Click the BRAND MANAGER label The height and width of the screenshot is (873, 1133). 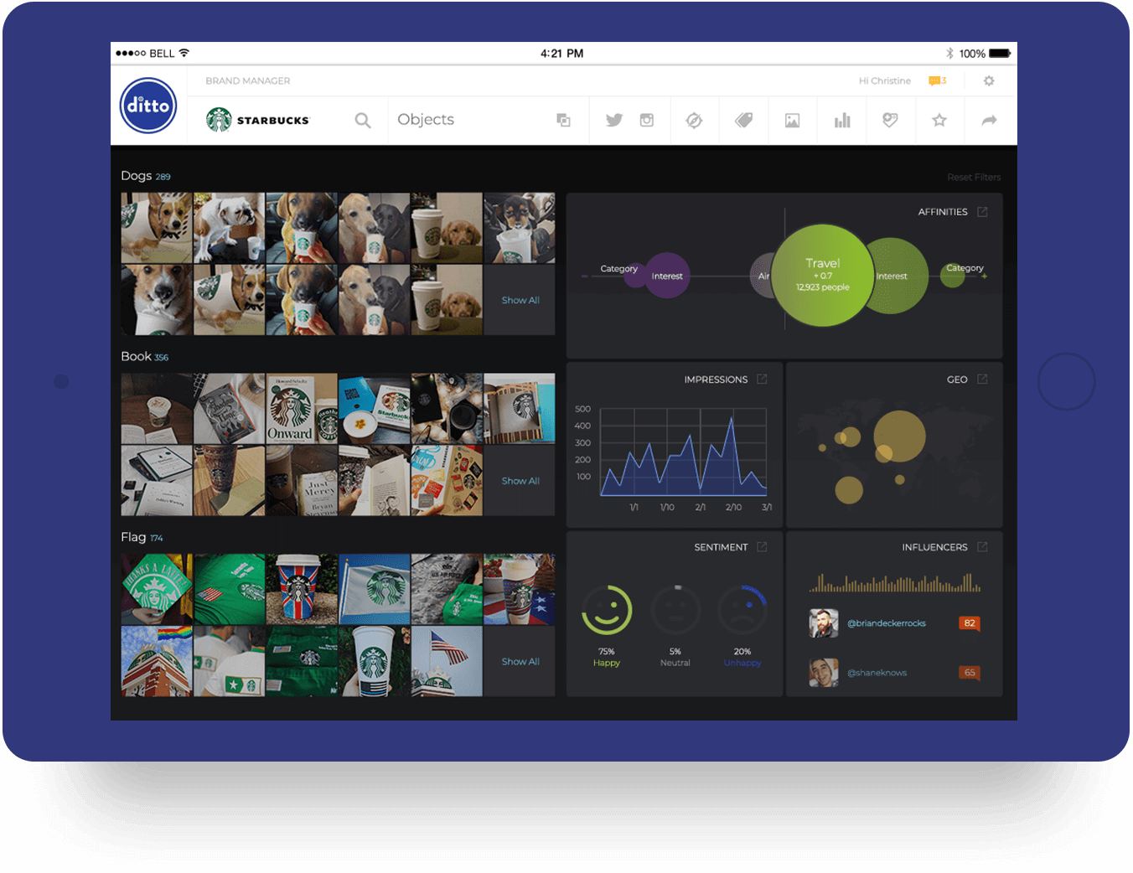point(248,81)
